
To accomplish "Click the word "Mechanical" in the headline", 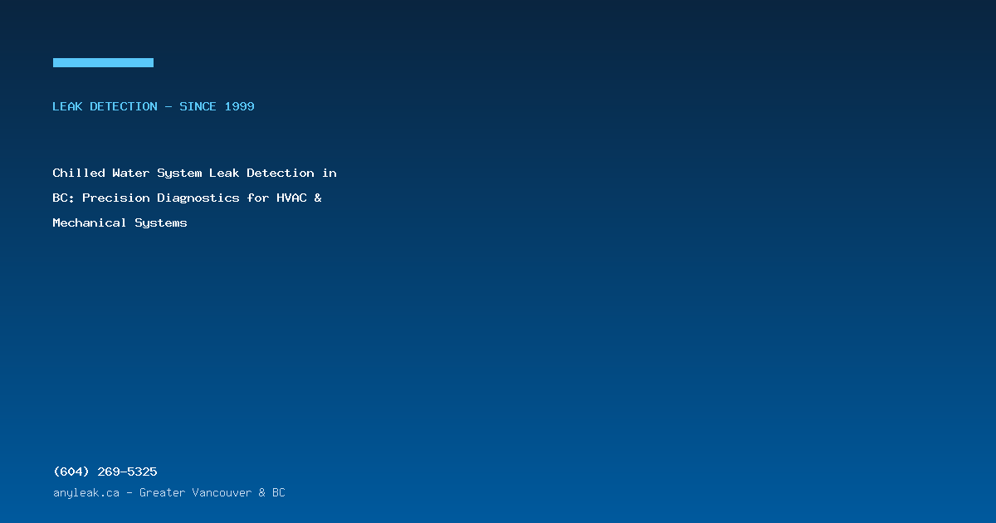I will coord(90,222).
